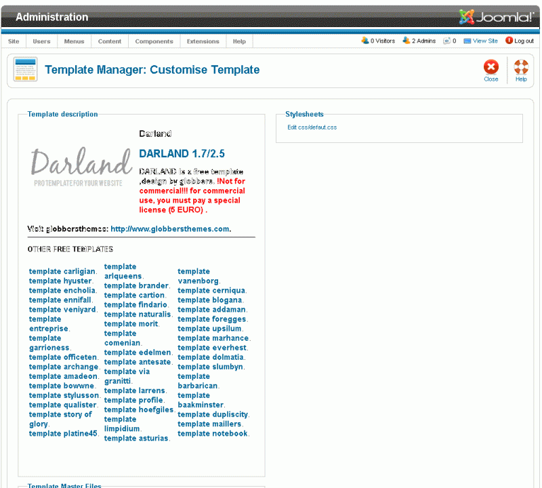Screen dimensions: 542x488
Task: Click the Joomla! logo in header
Action: (496, 17)
